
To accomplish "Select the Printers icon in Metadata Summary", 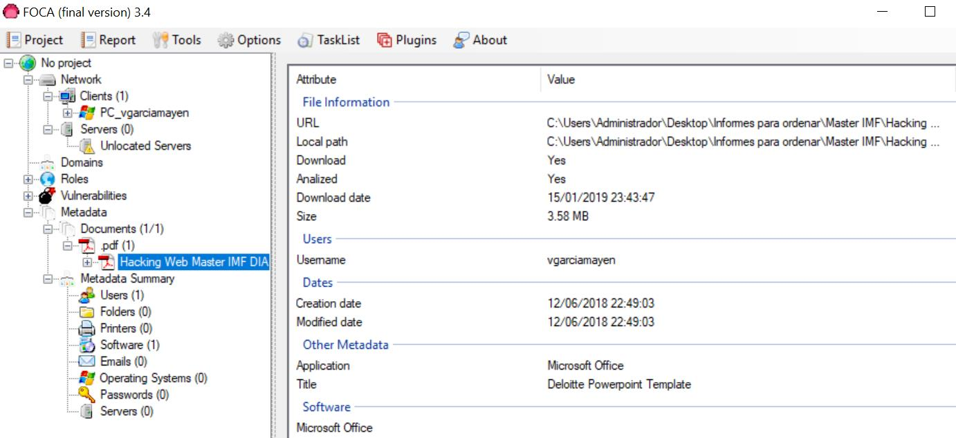I will click(x=86, y=328).
